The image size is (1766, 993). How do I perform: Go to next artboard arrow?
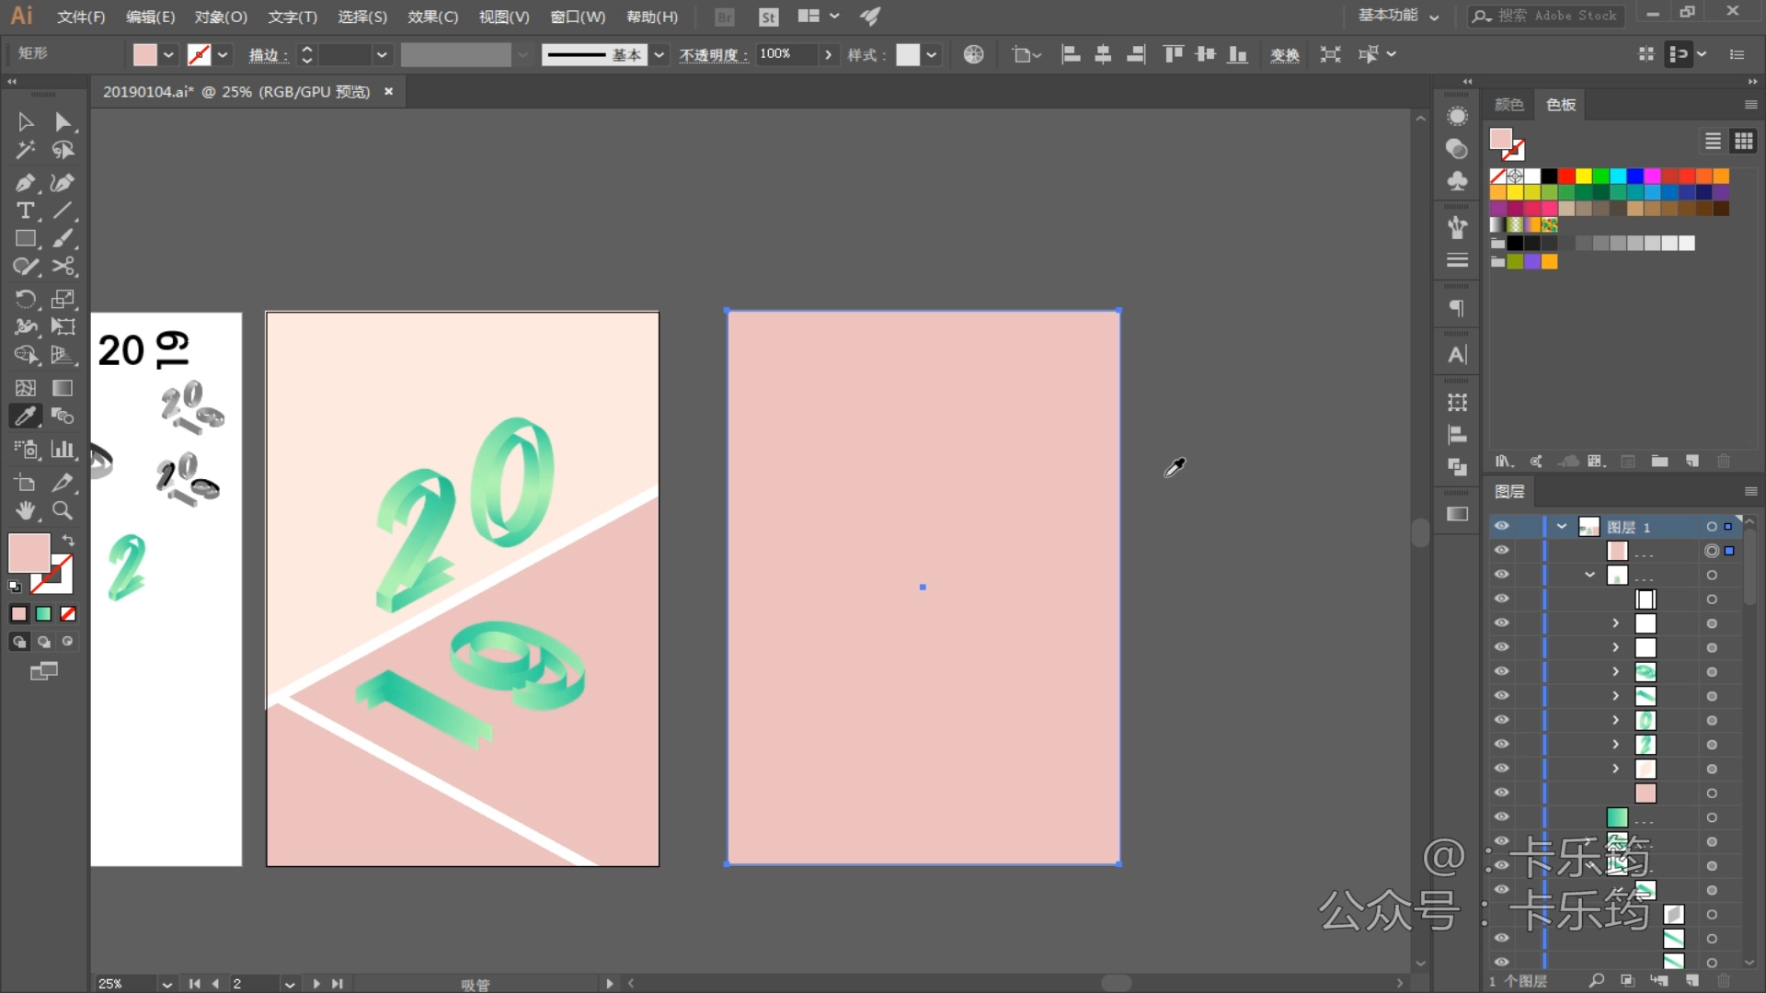(316, 984)
